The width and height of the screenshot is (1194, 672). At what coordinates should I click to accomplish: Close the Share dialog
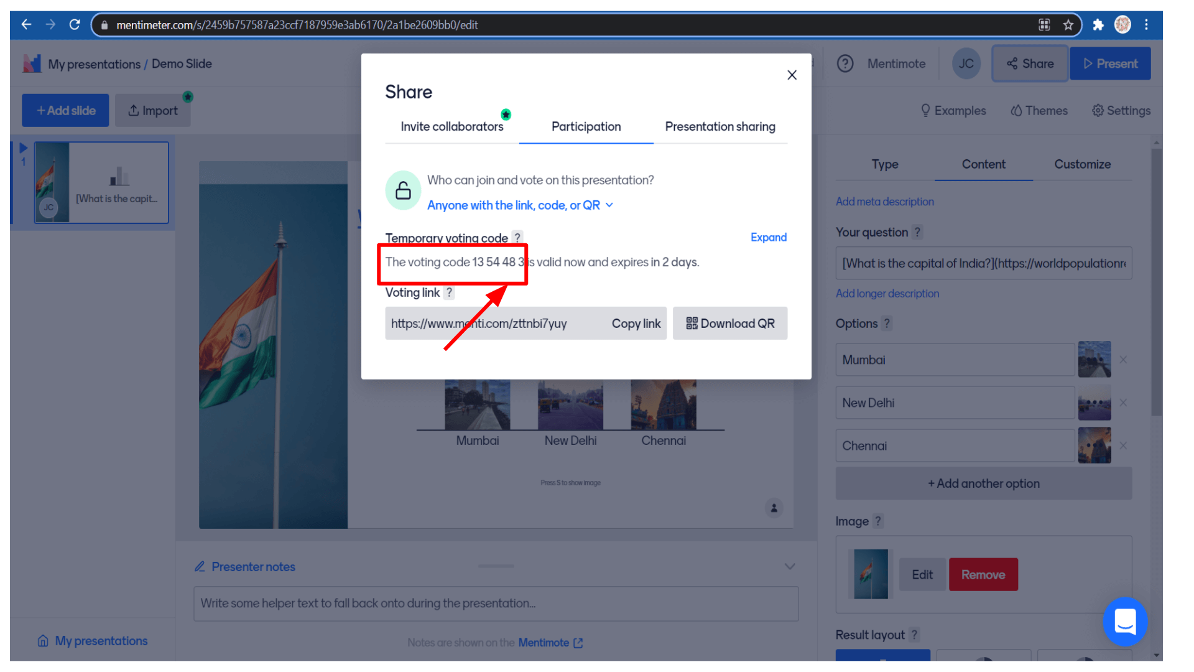pos(792,75)
